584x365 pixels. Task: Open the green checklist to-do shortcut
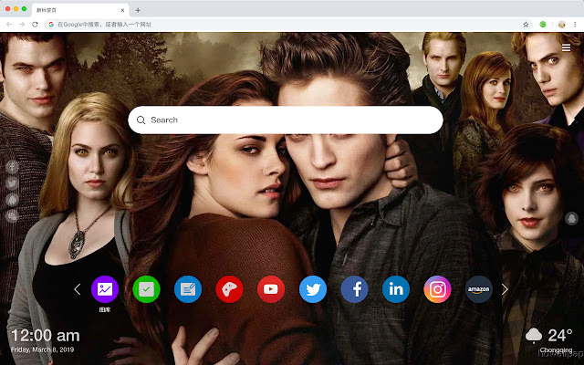(x=146, y=289)
